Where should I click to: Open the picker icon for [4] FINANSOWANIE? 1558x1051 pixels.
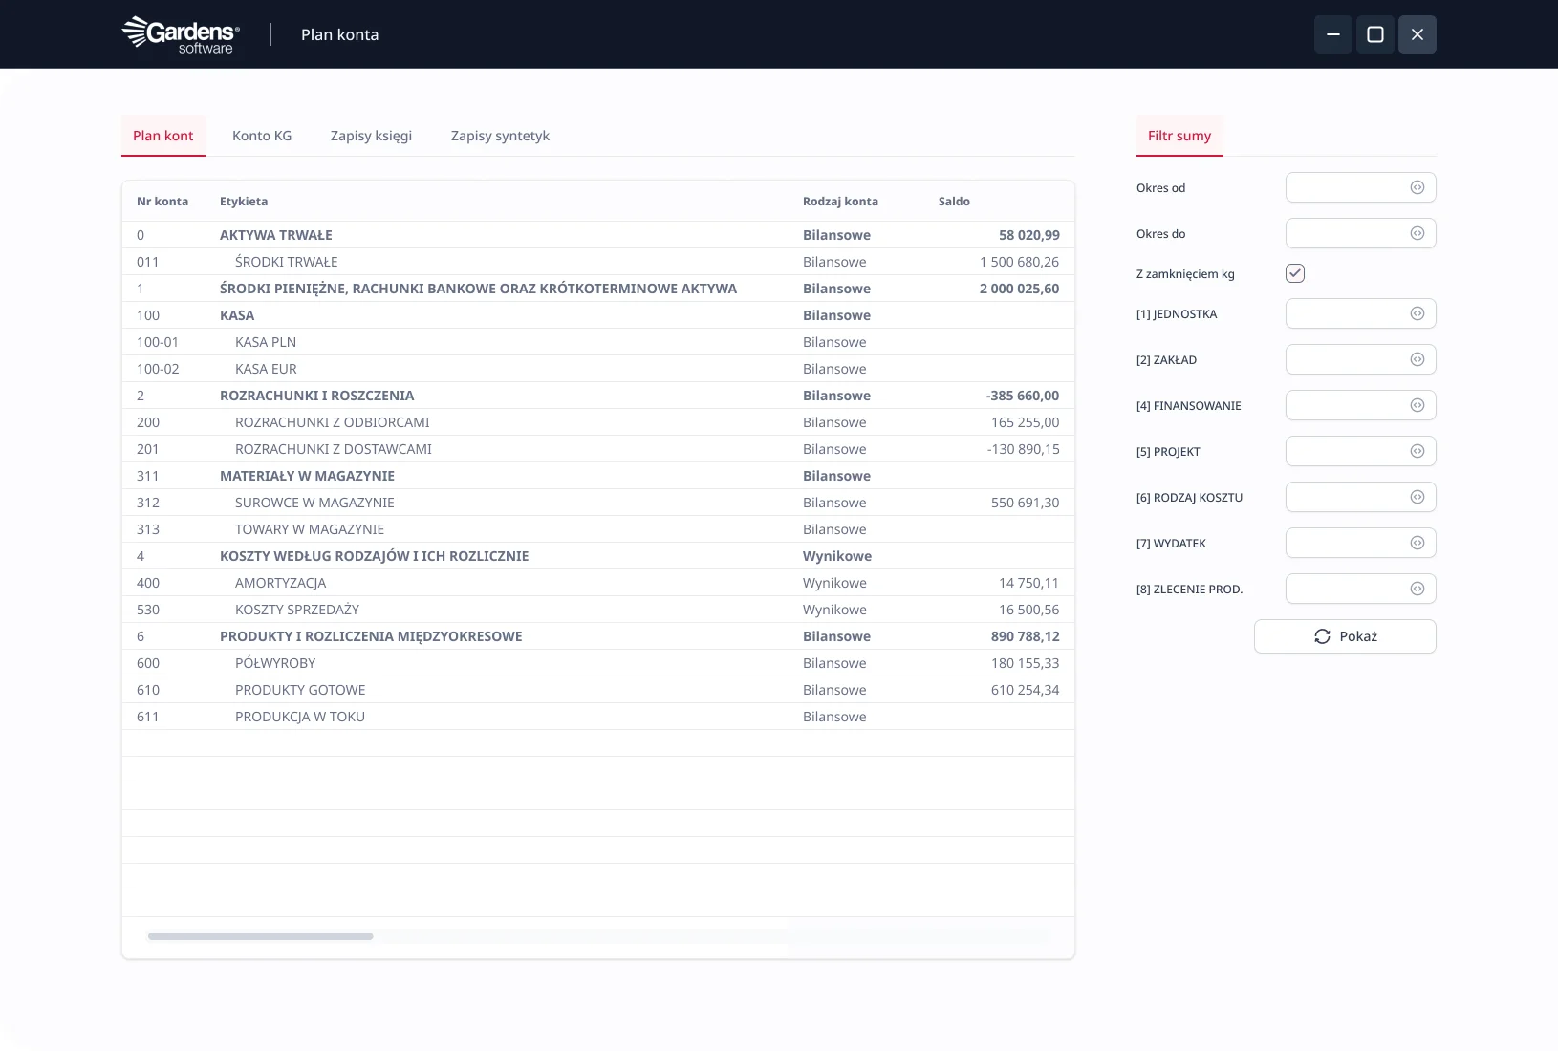(x=1417, y=406)
